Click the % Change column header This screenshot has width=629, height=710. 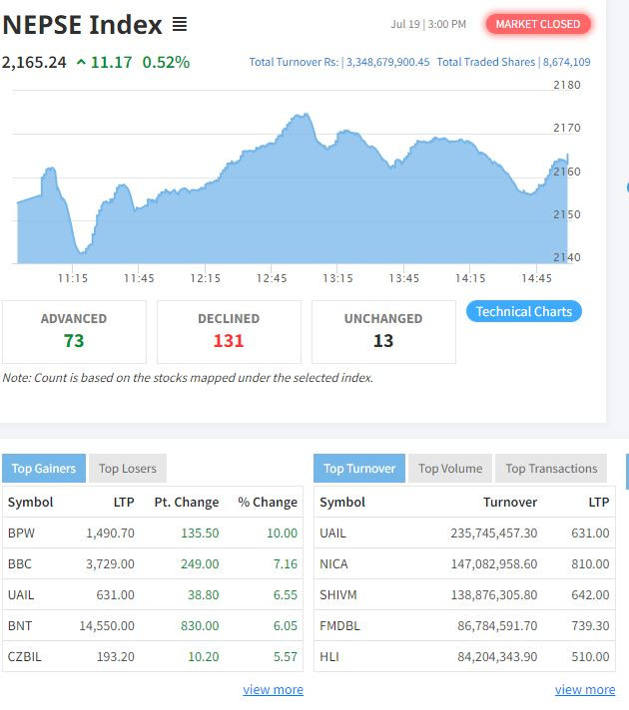268,503
